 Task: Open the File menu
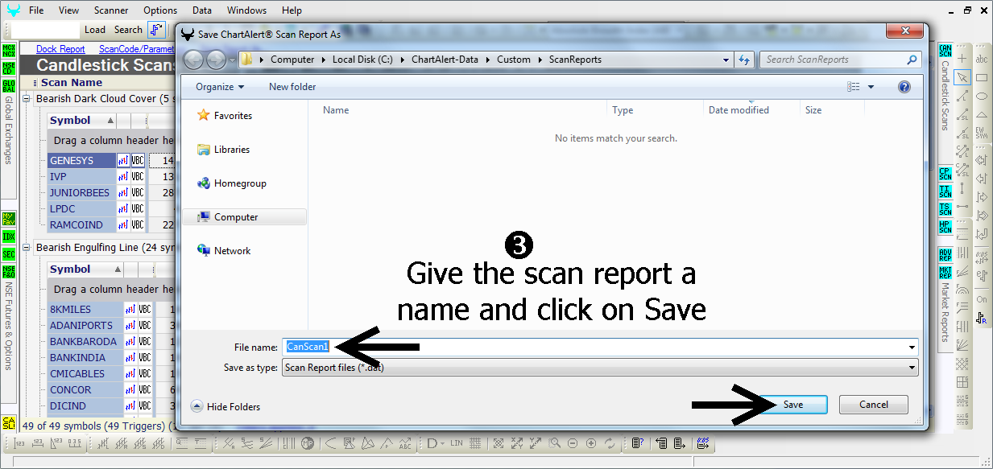point(36,10)
